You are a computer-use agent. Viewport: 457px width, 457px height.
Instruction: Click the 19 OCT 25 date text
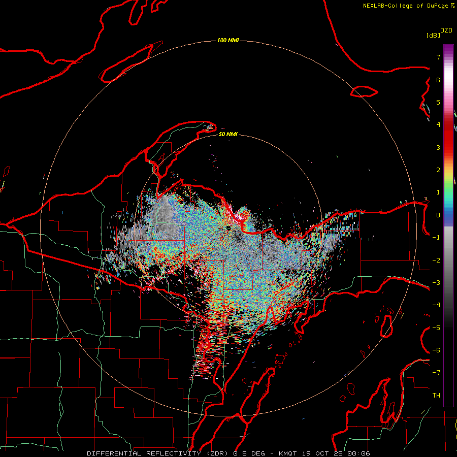pos(322,453)
